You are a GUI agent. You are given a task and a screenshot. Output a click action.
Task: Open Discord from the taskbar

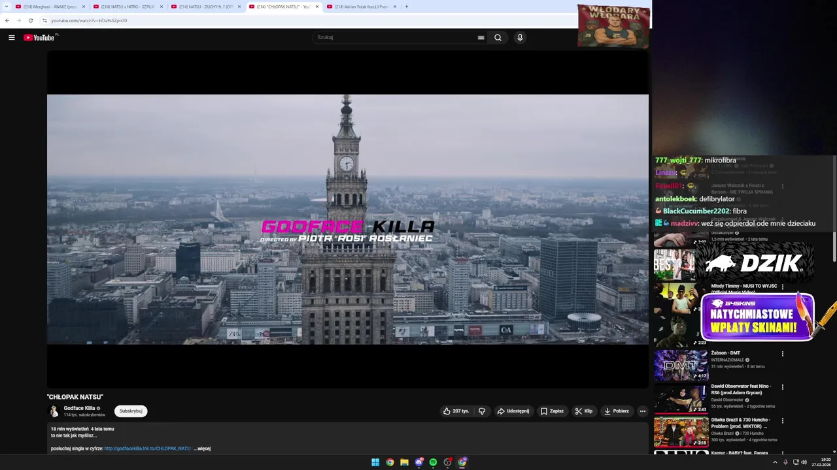(x=419, y=462)
